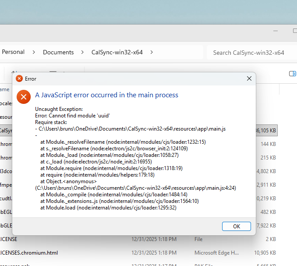Click the 'JavaScript error occurred' heading
297x266 pixels.
pos(106,95)
